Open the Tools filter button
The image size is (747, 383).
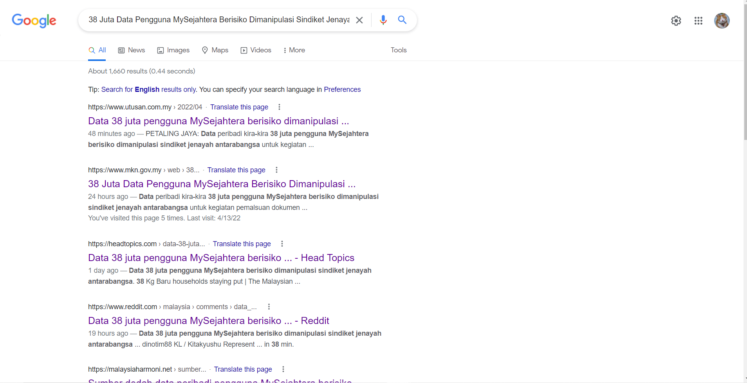[x=399, y=50]
